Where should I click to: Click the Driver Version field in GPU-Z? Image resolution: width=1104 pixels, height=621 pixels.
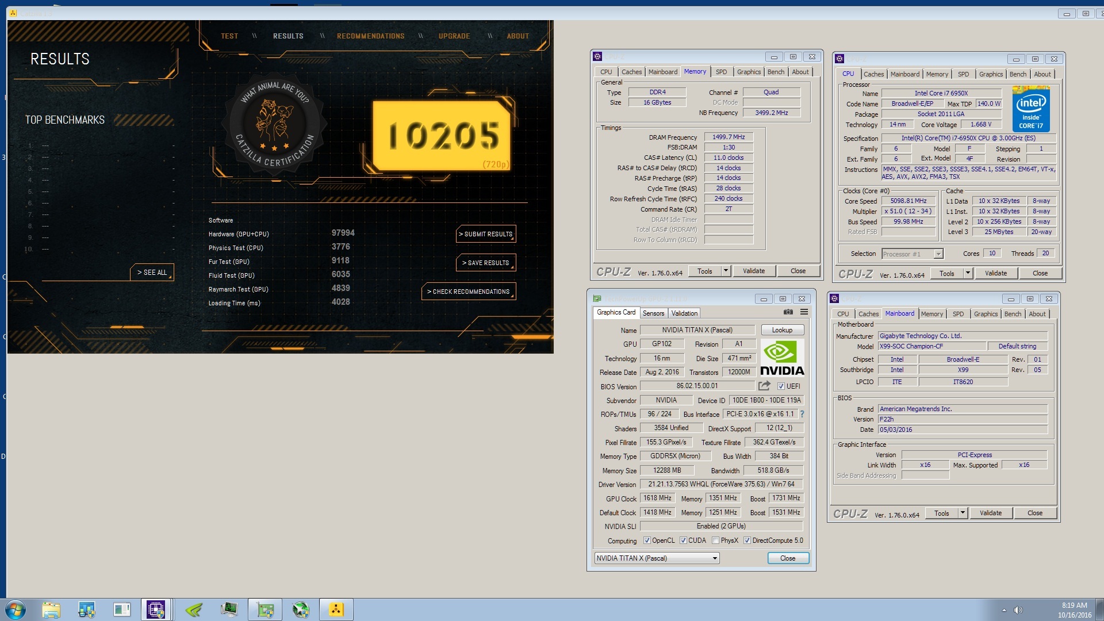(x=721, y=484)
